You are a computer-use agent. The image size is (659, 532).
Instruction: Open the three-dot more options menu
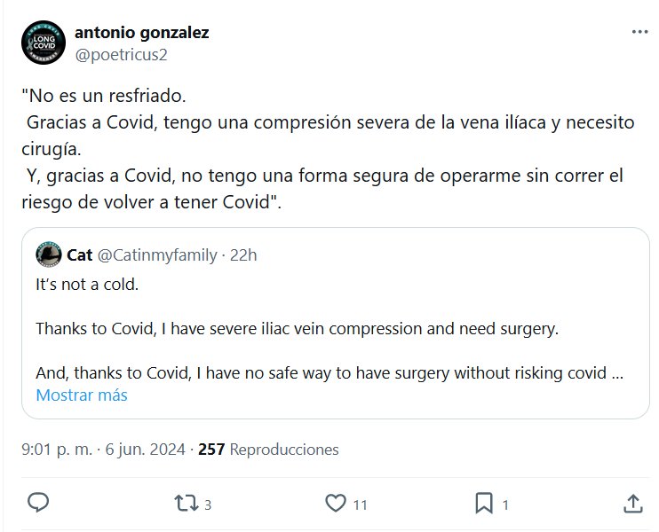pos(639,31)
